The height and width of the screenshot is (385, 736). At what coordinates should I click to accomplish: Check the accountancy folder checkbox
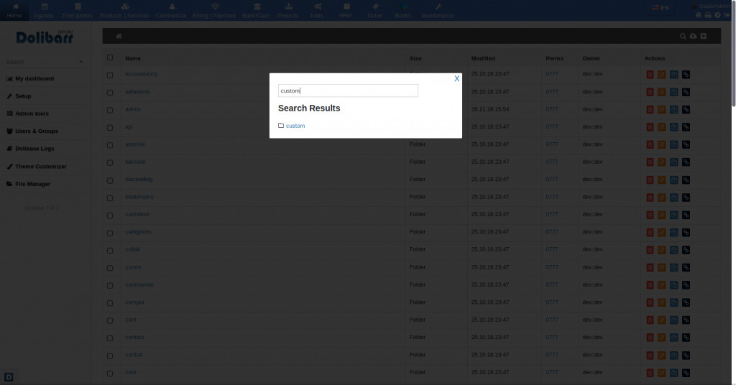pos(110,75)
